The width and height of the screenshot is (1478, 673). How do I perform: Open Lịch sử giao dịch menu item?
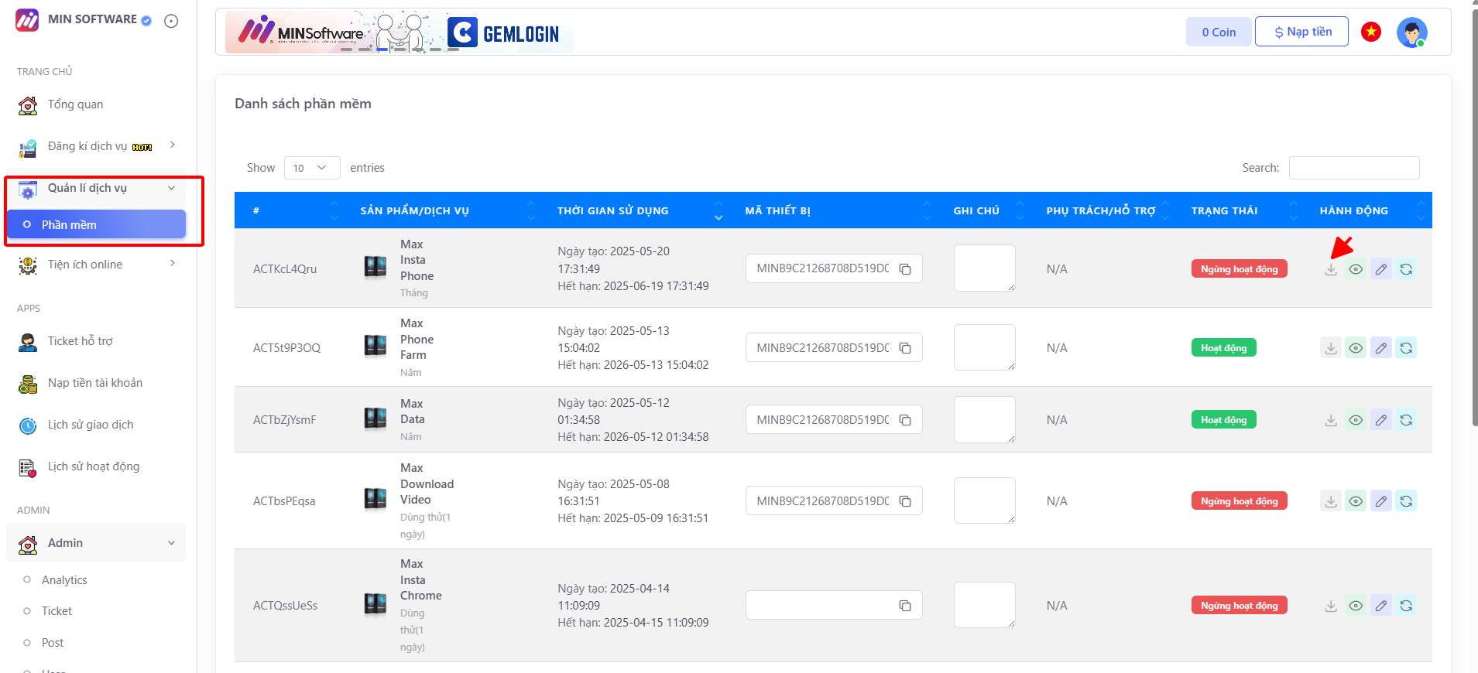pos(90,425)
